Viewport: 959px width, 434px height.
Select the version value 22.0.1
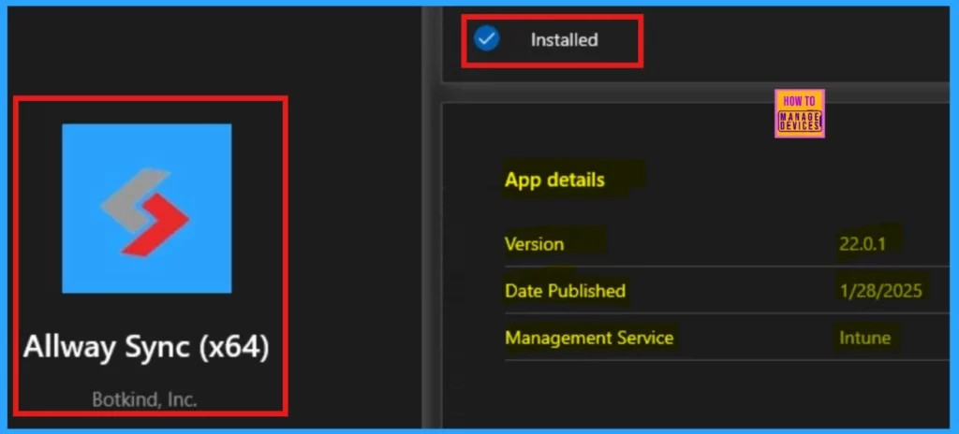(x=863, y=243)
